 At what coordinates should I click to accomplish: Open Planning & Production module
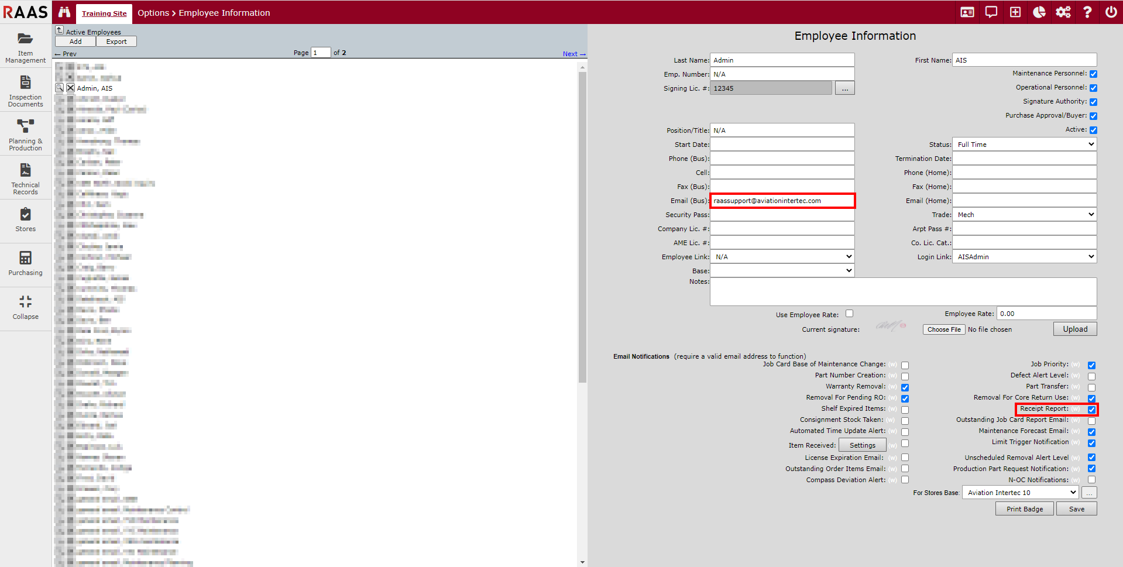tap(25, 135)
